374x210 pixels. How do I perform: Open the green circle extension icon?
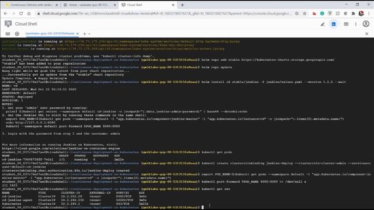point(322,13)
